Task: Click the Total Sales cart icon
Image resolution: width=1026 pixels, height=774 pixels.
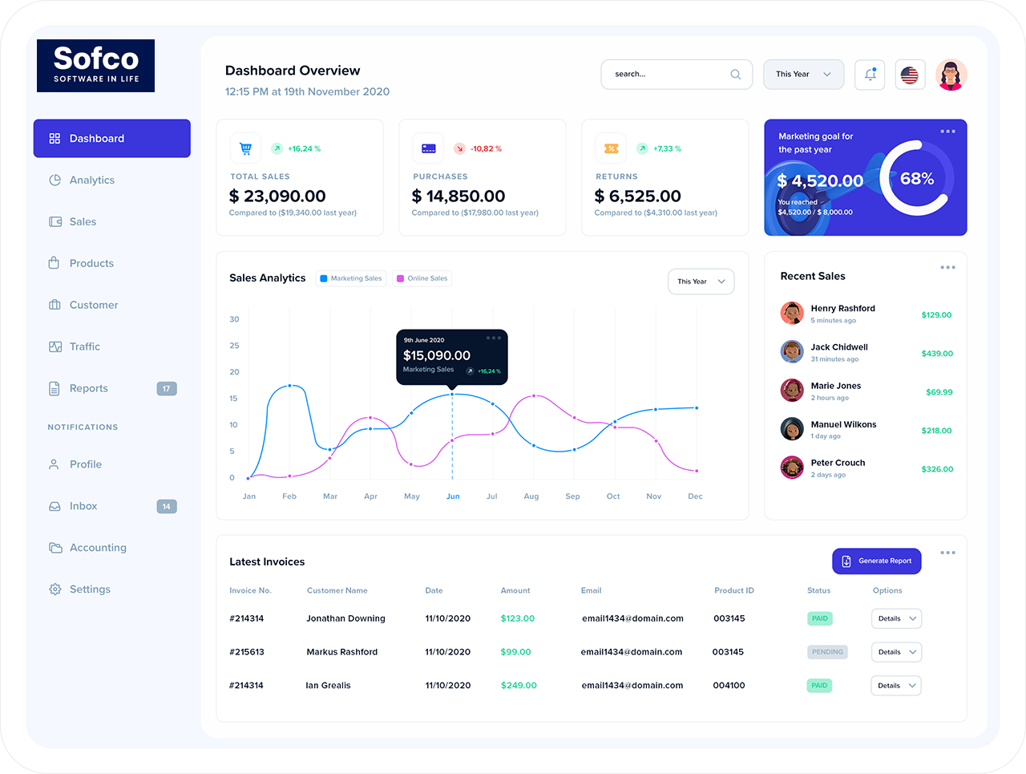Action: tap(245, 148)
